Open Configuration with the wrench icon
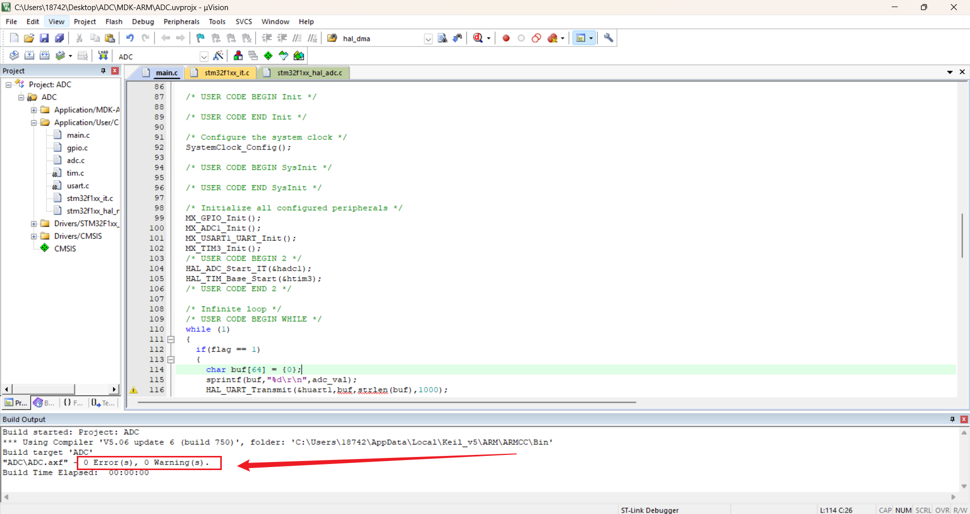 tap(608, 38)
